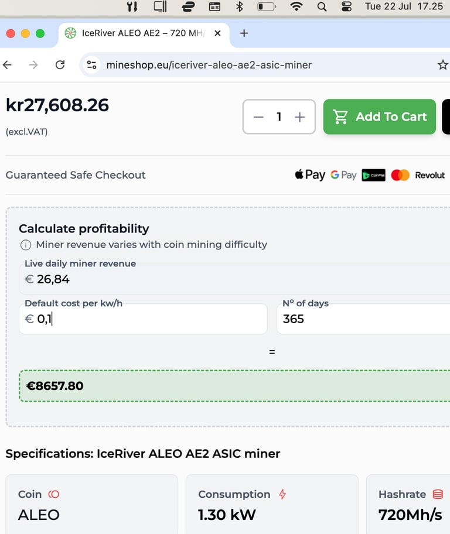
Task: Click the 720Mh/s hashrate value
Action: tap(410, 515)
